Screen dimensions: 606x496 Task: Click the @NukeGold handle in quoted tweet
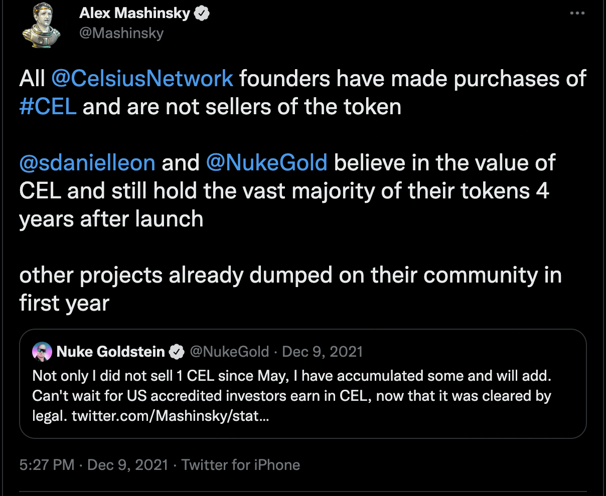click(x=229, y=352)
